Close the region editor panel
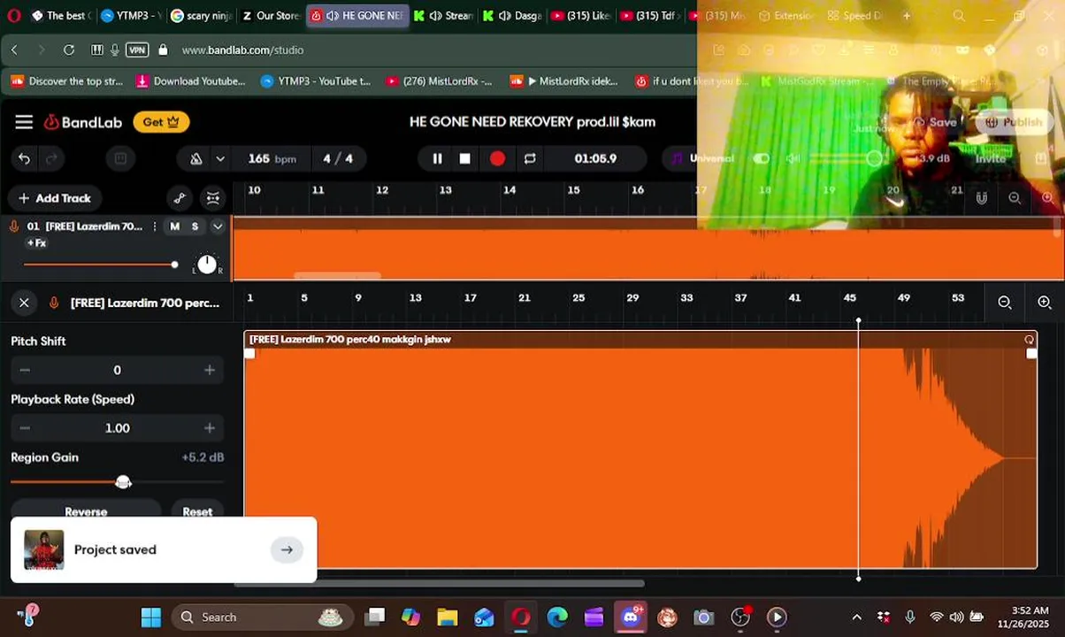 point(24,303)
